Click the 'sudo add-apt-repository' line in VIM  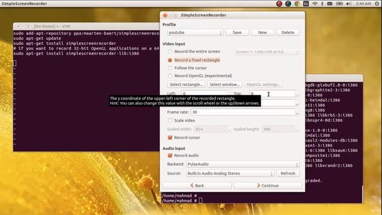click(x=86, y=33)
